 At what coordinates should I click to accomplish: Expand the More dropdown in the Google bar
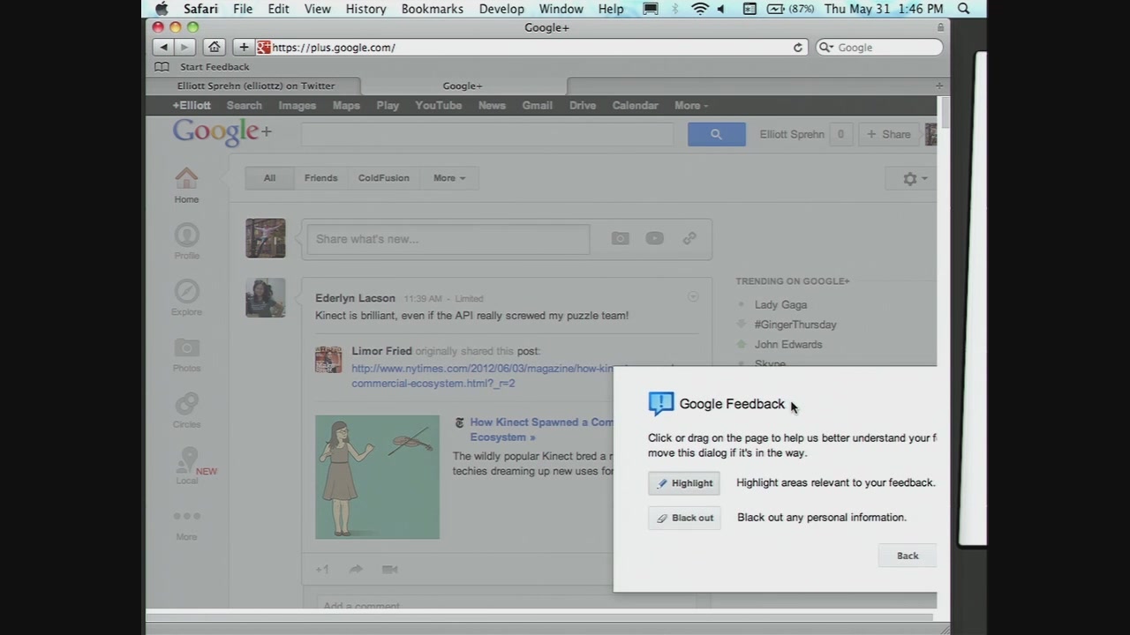click(x=691, y=106)
